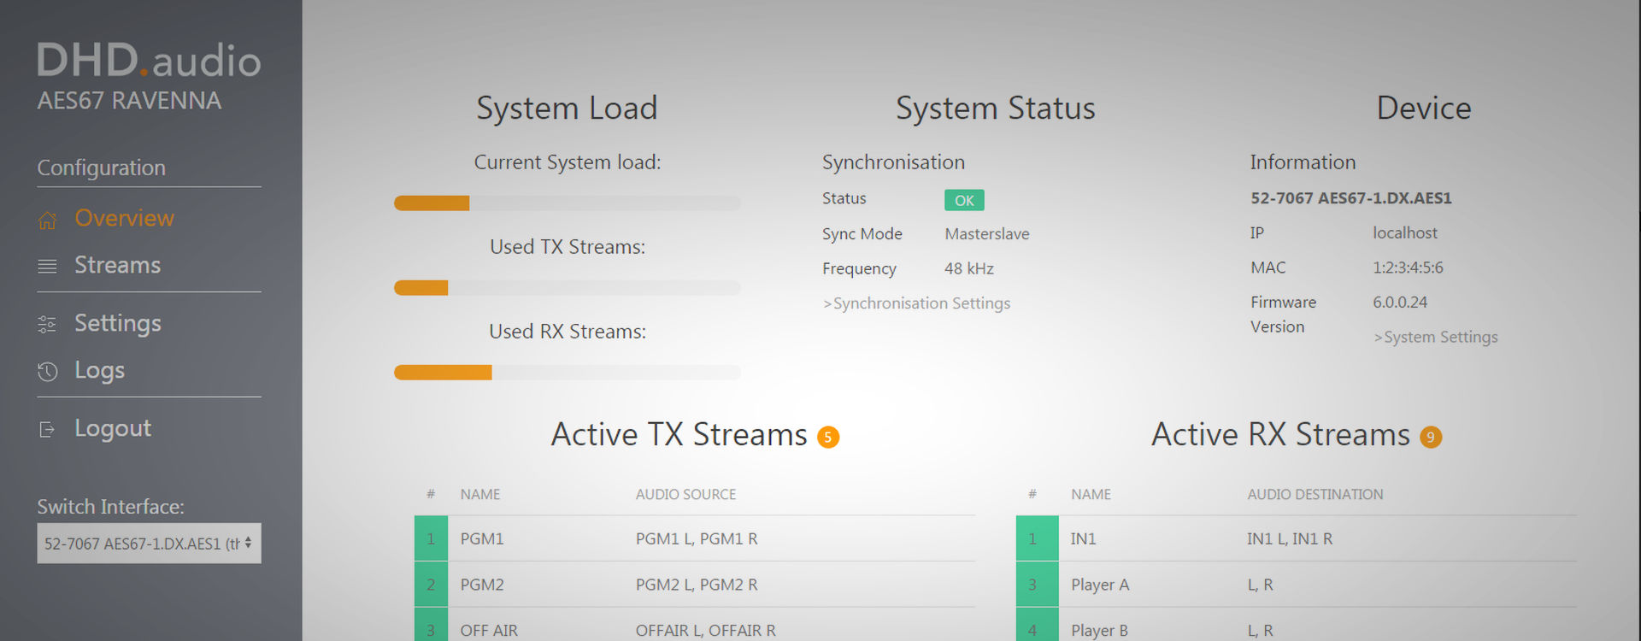Click the DHD.audio logo

[x=149, y=62]
